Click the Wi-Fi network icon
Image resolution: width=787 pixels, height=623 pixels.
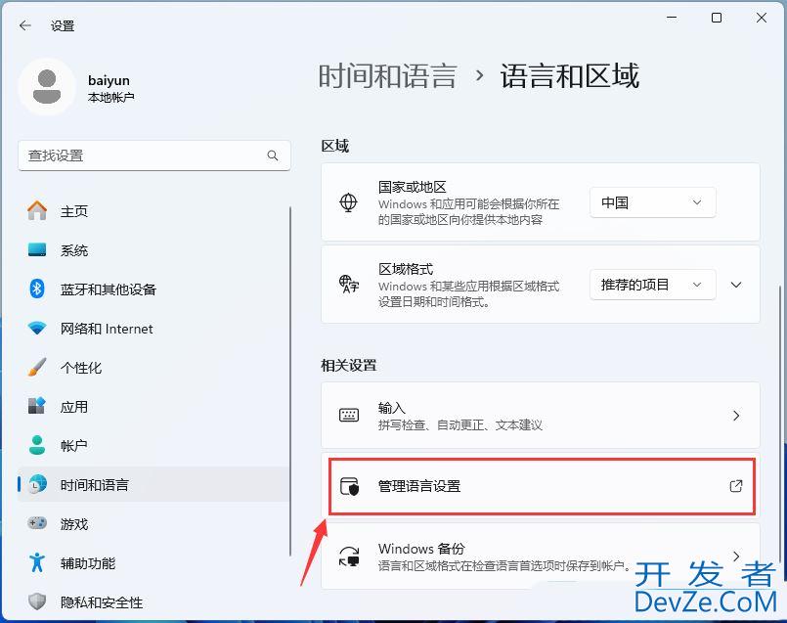[37, 329]
